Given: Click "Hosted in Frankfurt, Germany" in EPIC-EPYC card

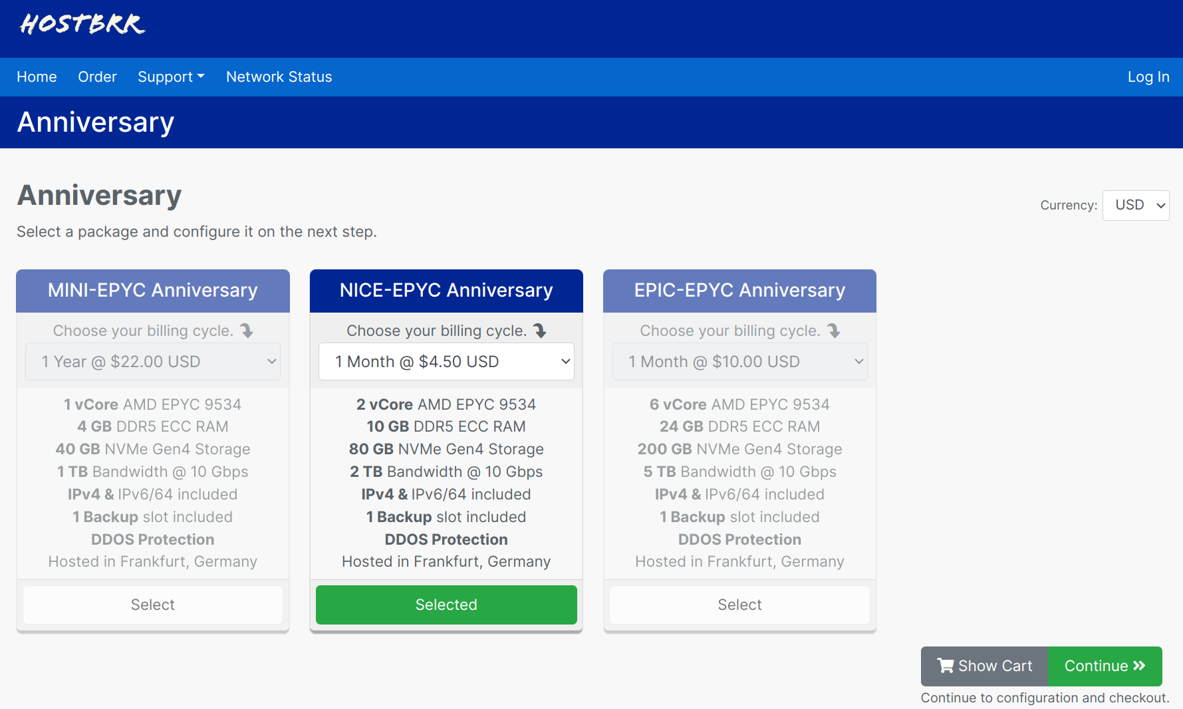Looking at the screenshot, I should tap(739, 561).
